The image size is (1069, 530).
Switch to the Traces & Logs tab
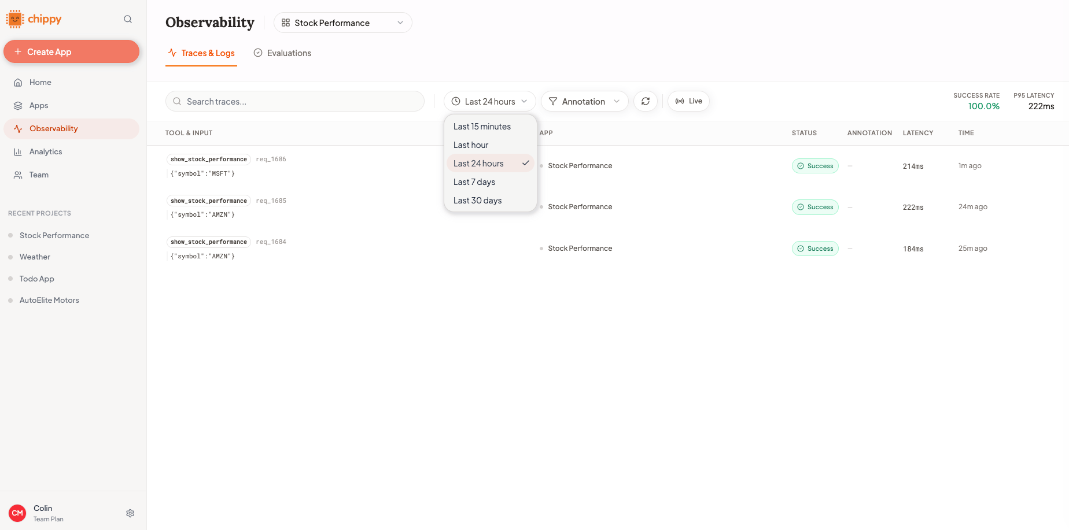[x=201, y=53]
